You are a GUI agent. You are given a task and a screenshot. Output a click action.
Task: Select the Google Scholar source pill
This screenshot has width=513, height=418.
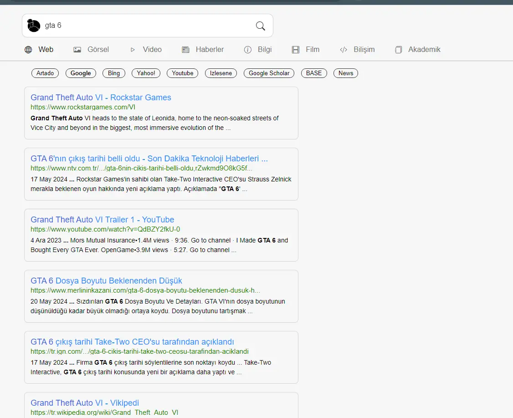coord(269,73)
